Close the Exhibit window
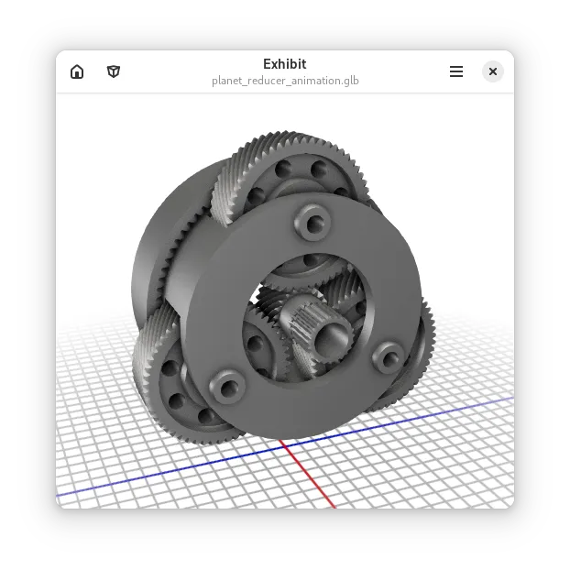The image size is (570, 570). pos(493,71)
